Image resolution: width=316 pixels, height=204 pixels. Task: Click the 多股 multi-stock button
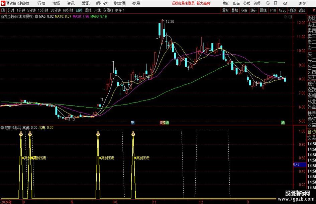[x=244, y=10]
